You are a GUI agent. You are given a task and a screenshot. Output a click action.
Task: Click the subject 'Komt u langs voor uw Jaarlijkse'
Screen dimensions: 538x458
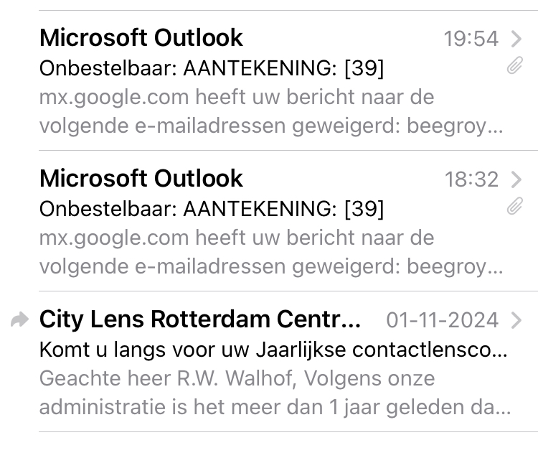tap(273, 351)
